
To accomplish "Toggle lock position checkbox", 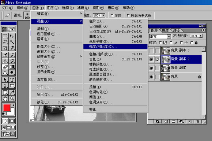I will (181, 43).
